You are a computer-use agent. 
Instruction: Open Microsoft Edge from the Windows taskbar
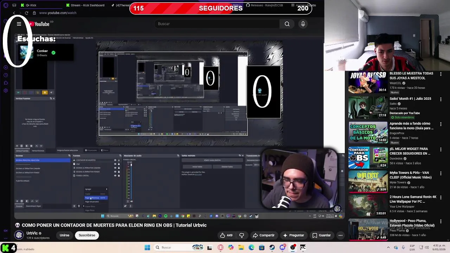click(251, 247)
